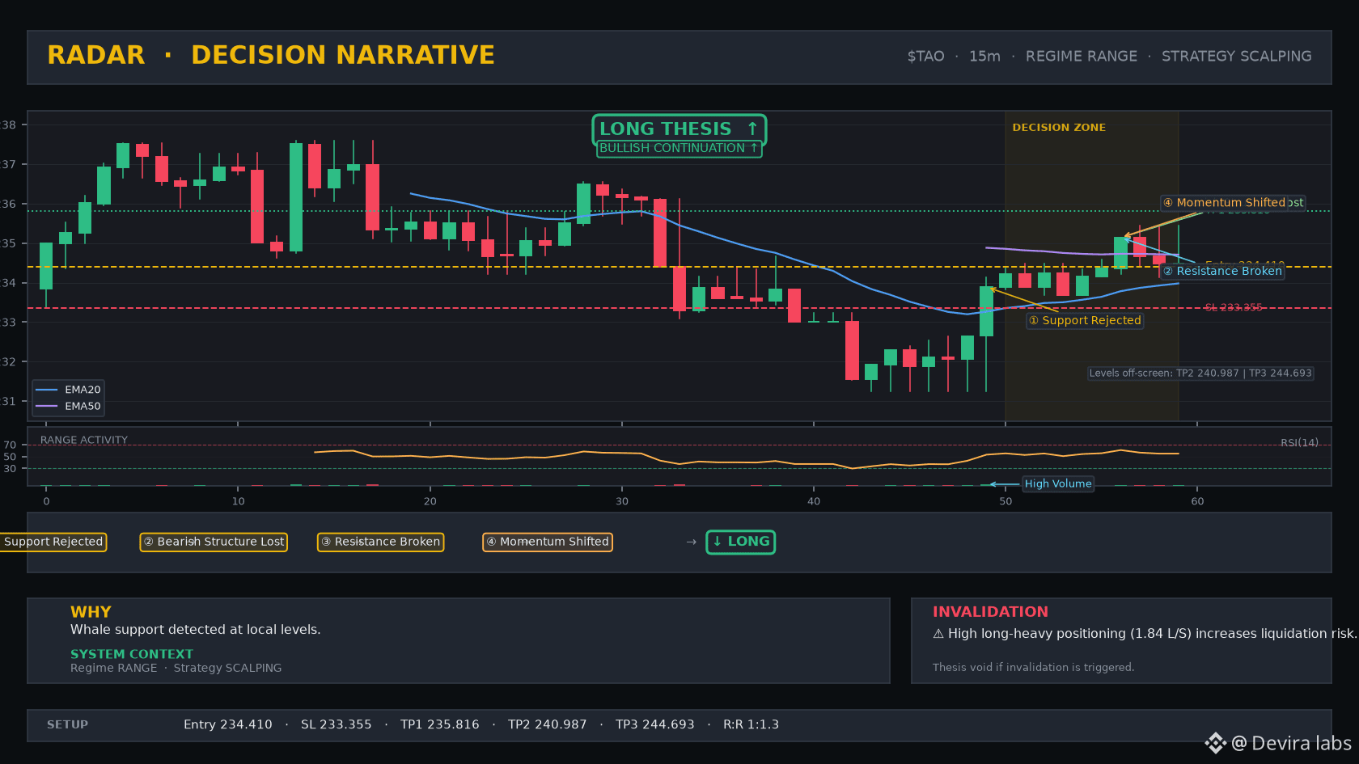Click the SL 233.355 level label

click(x=1233, y=307)
